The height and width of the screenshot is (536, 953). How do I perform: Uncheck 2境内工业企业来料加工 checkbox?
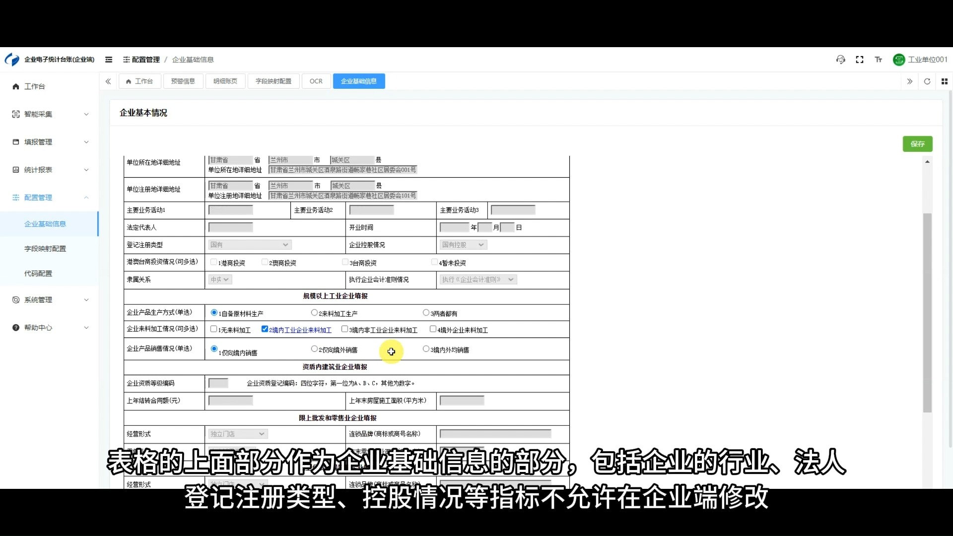pyautogui.click(x=265, y=329)
